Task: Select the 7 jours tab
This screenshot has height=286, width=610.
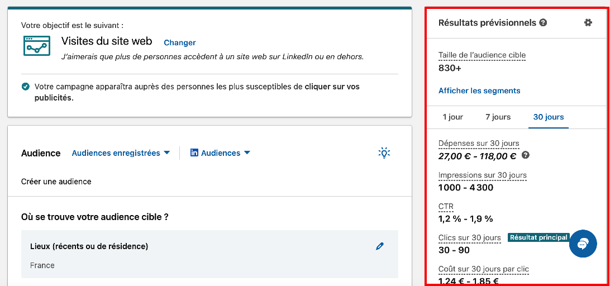Action: (498, 117)
